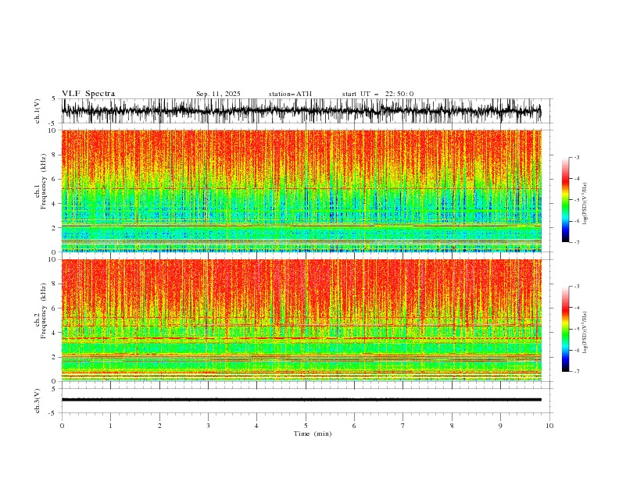Click the "ch.3(V)" axis label

38,401
